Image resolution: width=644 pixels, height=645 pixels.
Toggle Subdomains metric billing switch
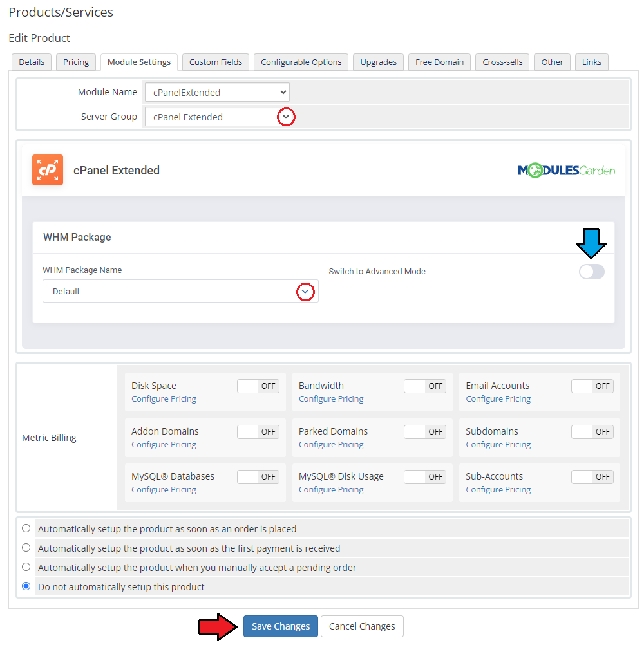(x=592, y=431)
